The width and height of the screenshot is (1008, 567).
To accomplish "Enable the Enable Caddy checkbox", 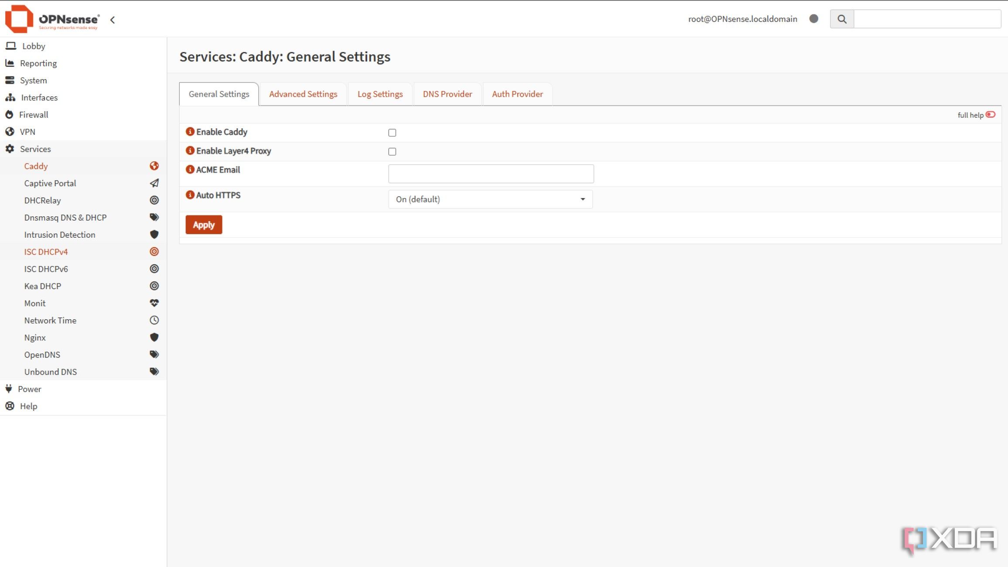I will tap(392, 133).
